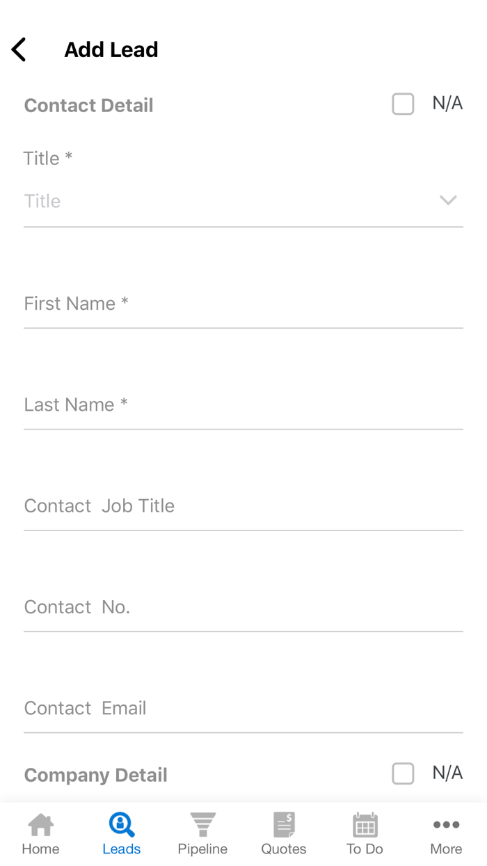Enable N/A for Company Detail

point(403,773)
